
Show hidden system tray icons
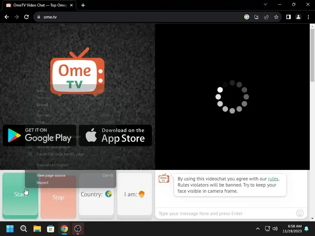pos(258,229)
